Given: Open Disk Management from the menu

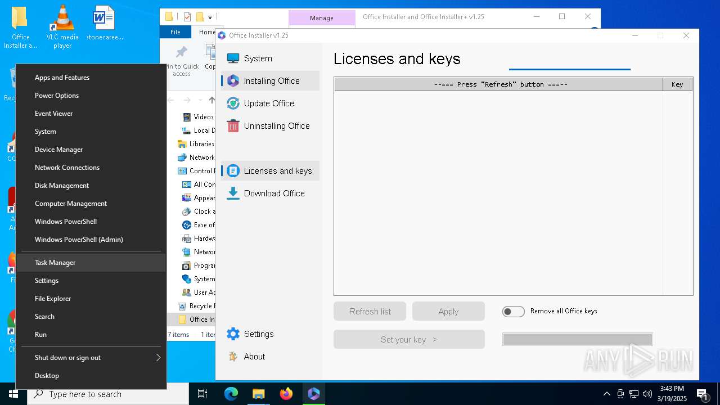Looking at the screenshot, I should [x=91, y=186].
